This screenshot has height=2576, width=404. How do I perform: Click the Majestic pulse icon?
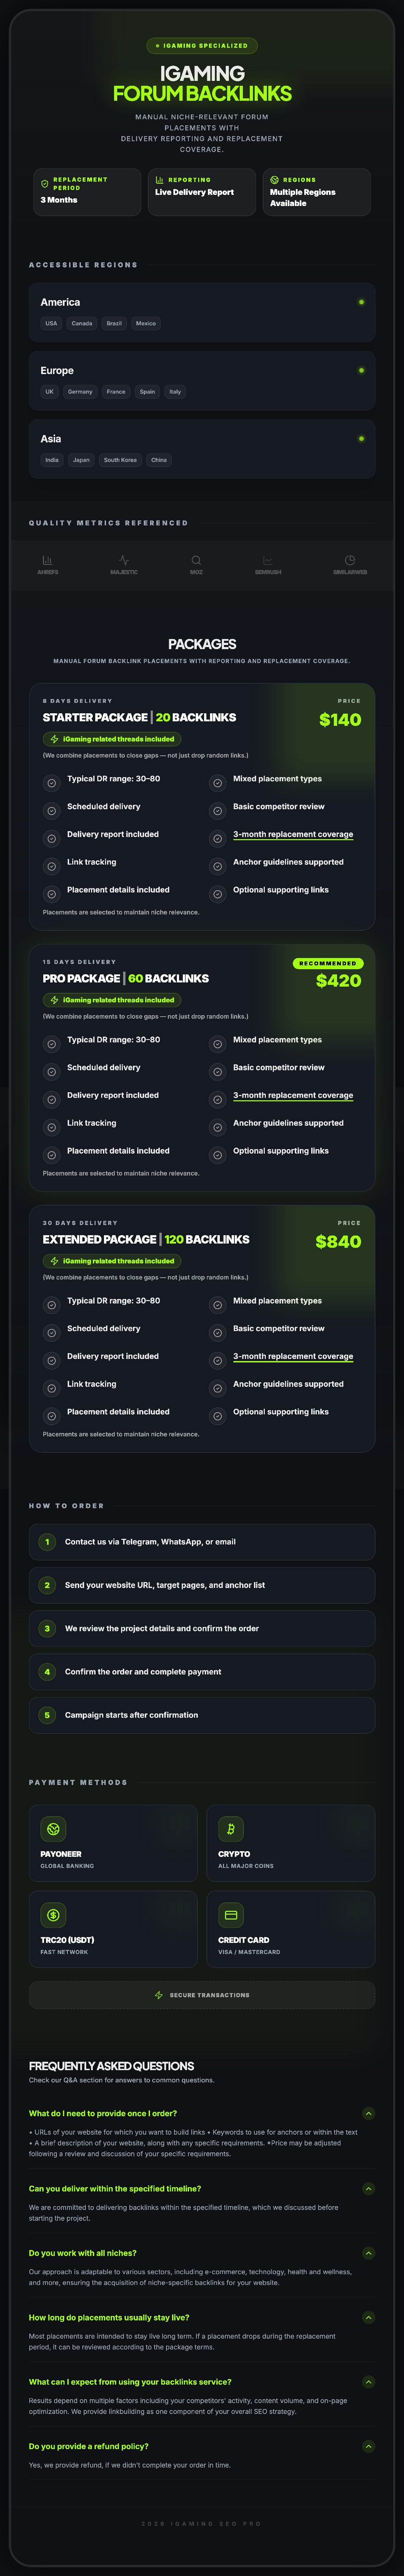pos(124,560)
